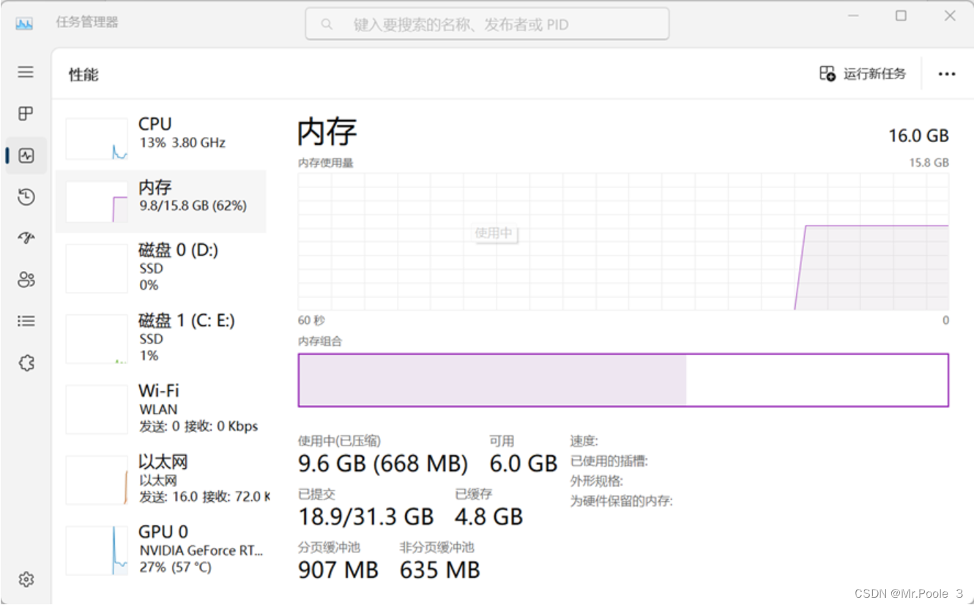Viewport: 974px width, 605px height.
Task: Click the 运行新任务 icon
Action: tap(827, 73)
